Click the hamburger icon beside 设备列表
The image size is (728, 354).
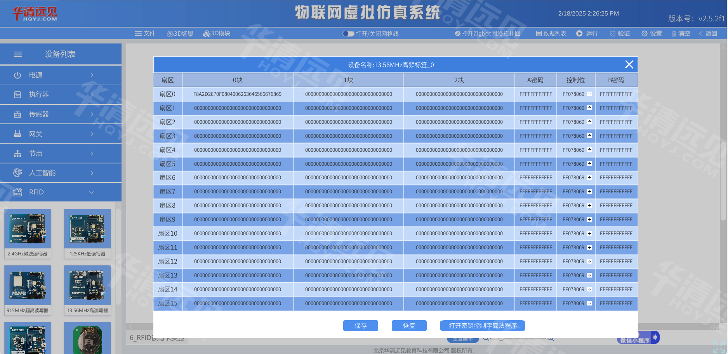click(18, 54)
